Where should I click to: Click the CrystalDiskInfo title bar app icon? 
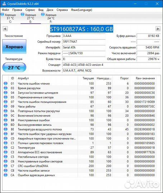4,4
